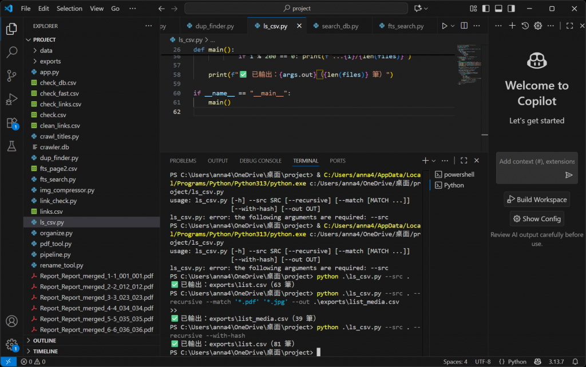Screen dimensions: 586x367
Task: Show Copilot chat history
Action: 525,26
